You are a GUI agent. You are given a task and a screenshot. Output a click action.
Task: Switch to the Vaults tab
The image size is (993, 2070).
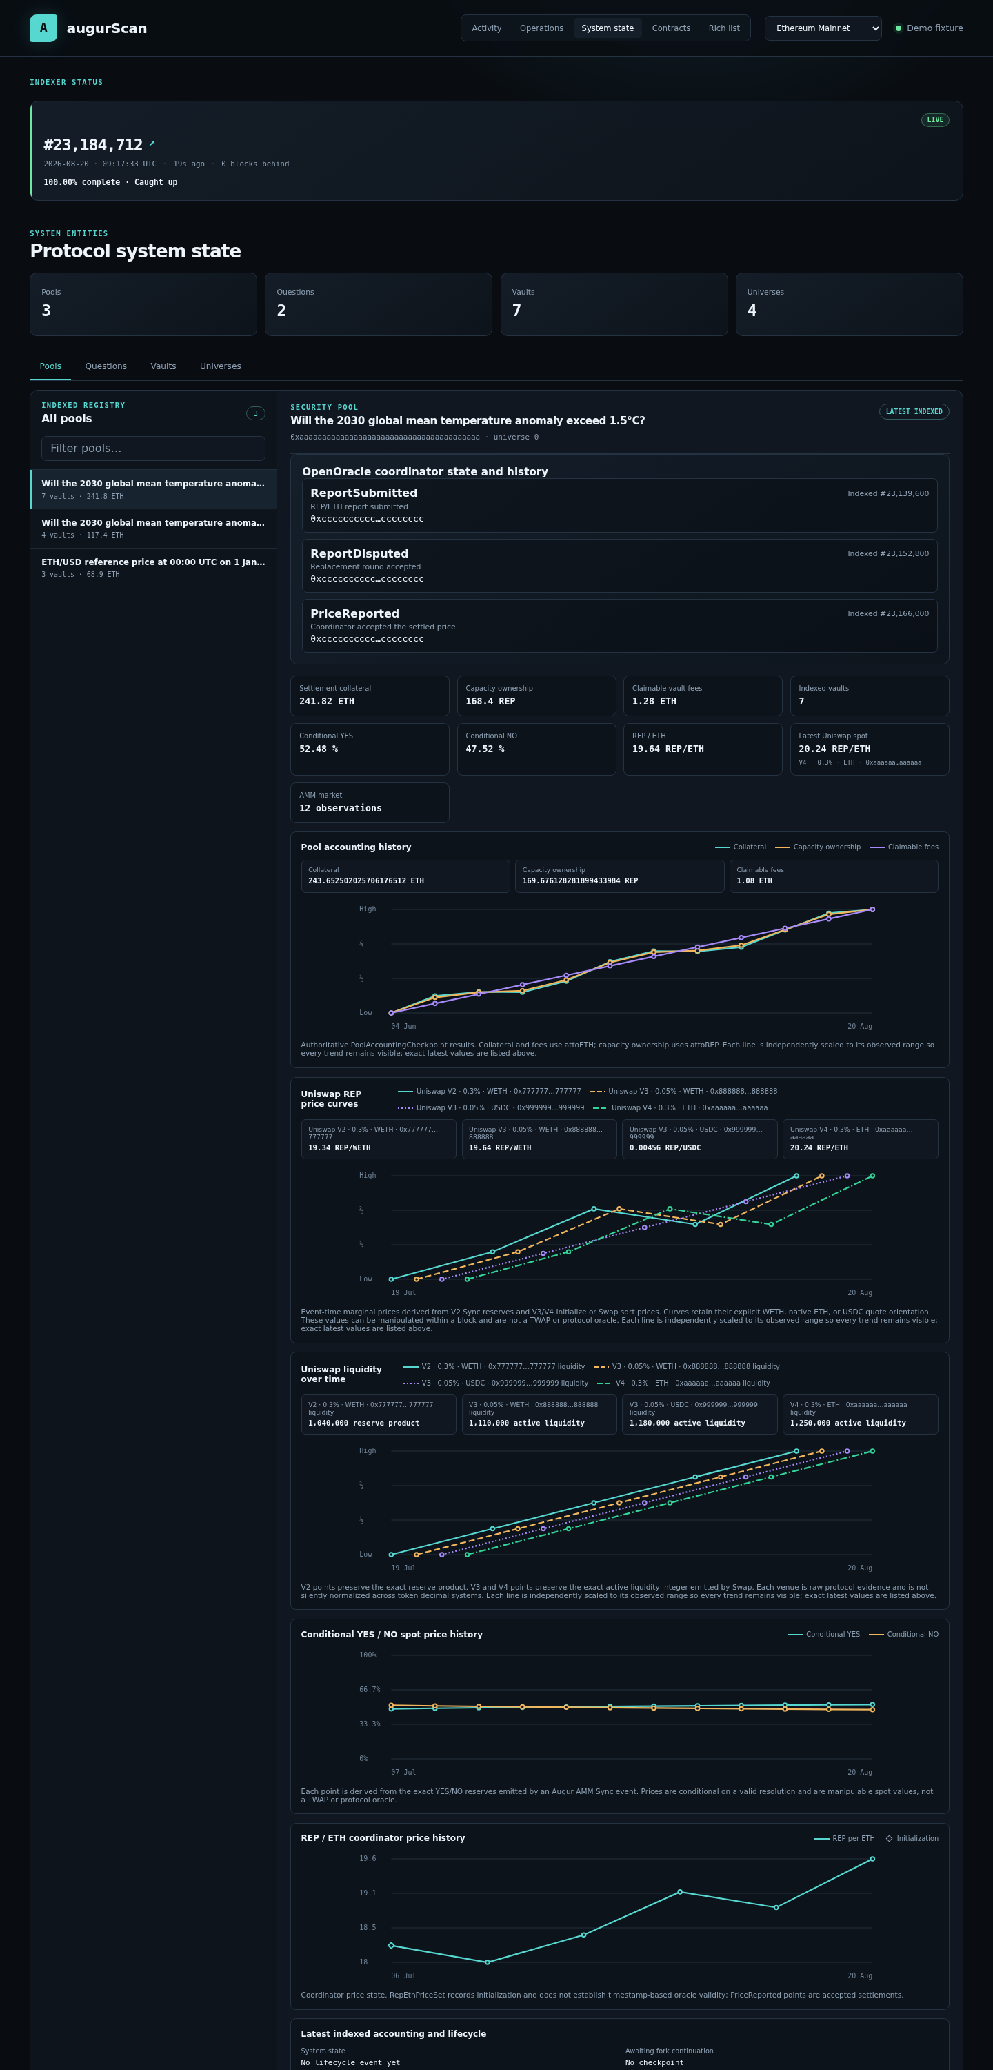tap(163, 366)
